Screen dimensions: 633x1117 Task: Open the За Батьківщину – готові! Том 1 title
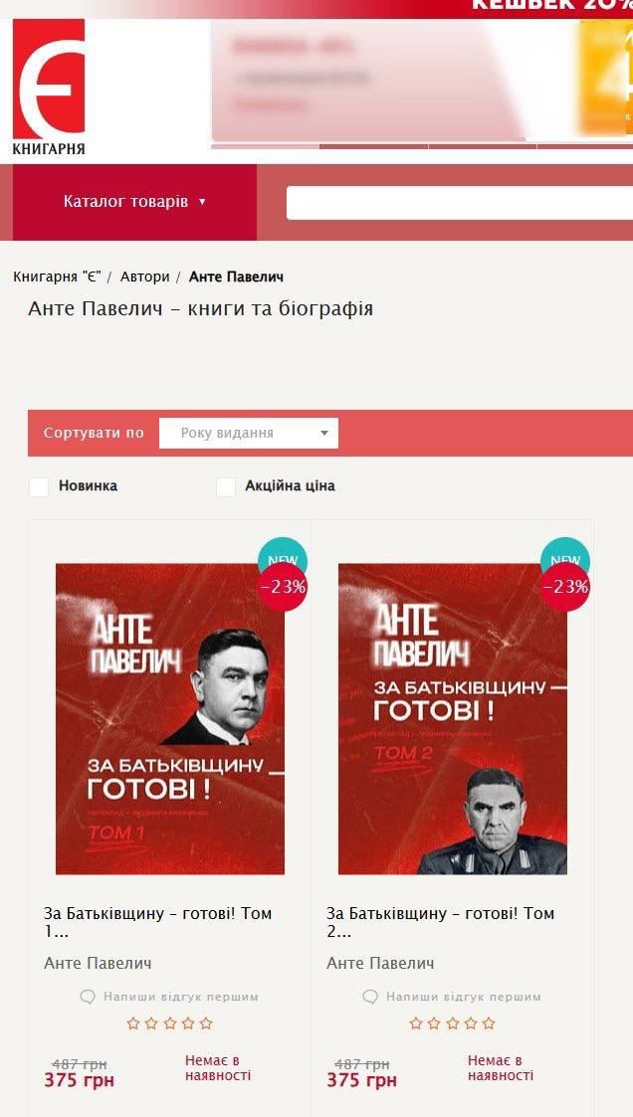coord(157,922)
